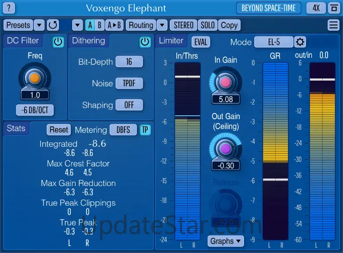Viewport: 343px width, 253px height.
Task: Select A state slot
Action: pos(90,25)
